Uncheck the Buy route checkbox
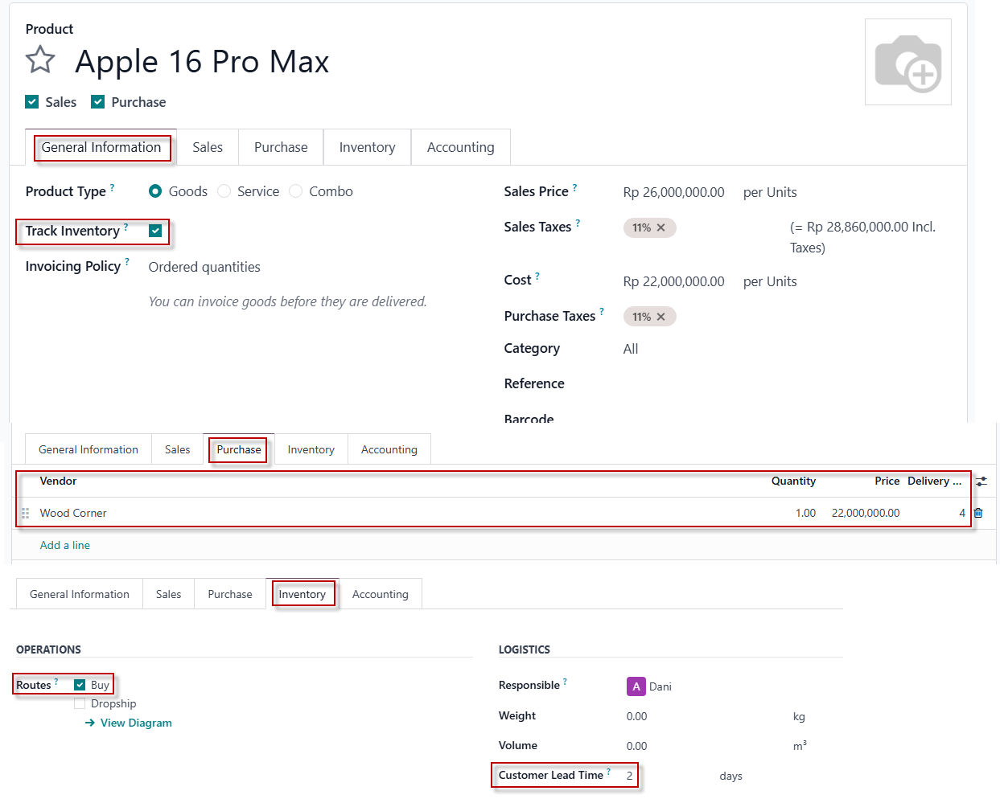 80,685
